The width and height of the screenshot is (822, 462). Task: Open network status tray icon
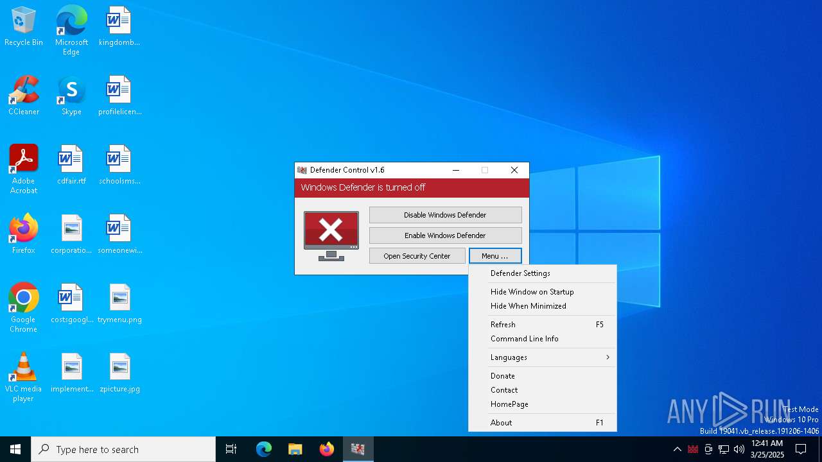click(x=724, y=449)
